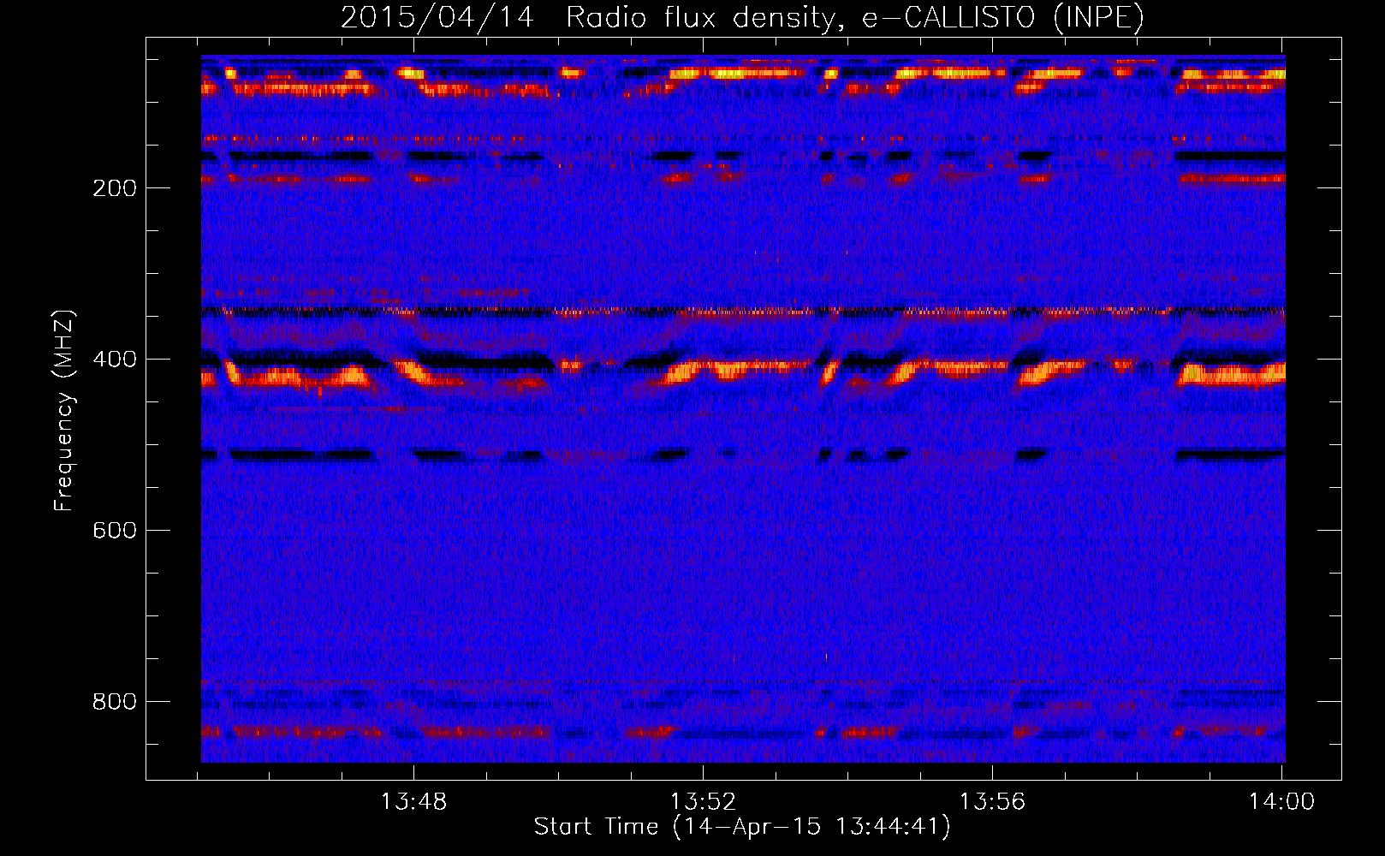This screenshot has height=856, width=1385.
Task: Click the 'Frequency (MHZ)' y-axis label
Action: coord(64,411)
